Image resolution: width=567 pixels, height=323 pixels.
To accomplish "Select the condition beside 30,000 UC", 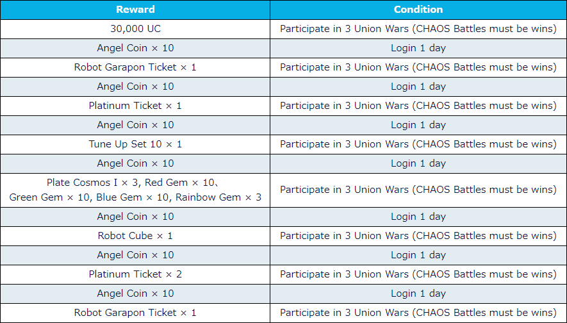I will tap(418, 29).
